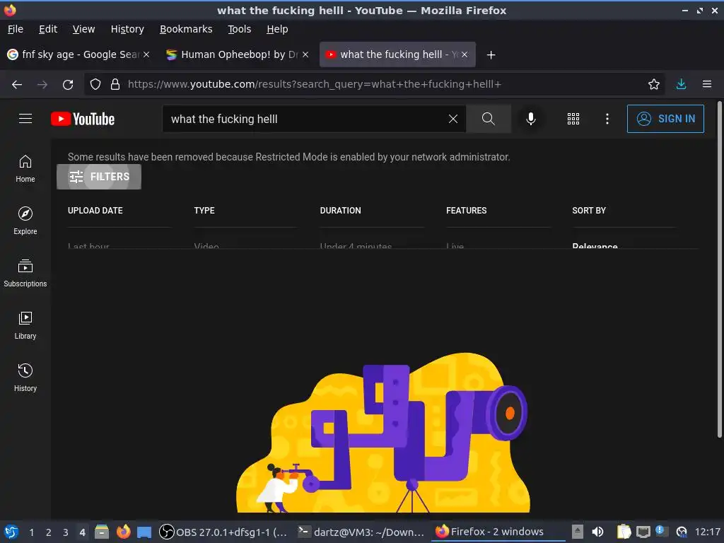Launch file manager from taskbar
The image size is (724, 543).
102,532
